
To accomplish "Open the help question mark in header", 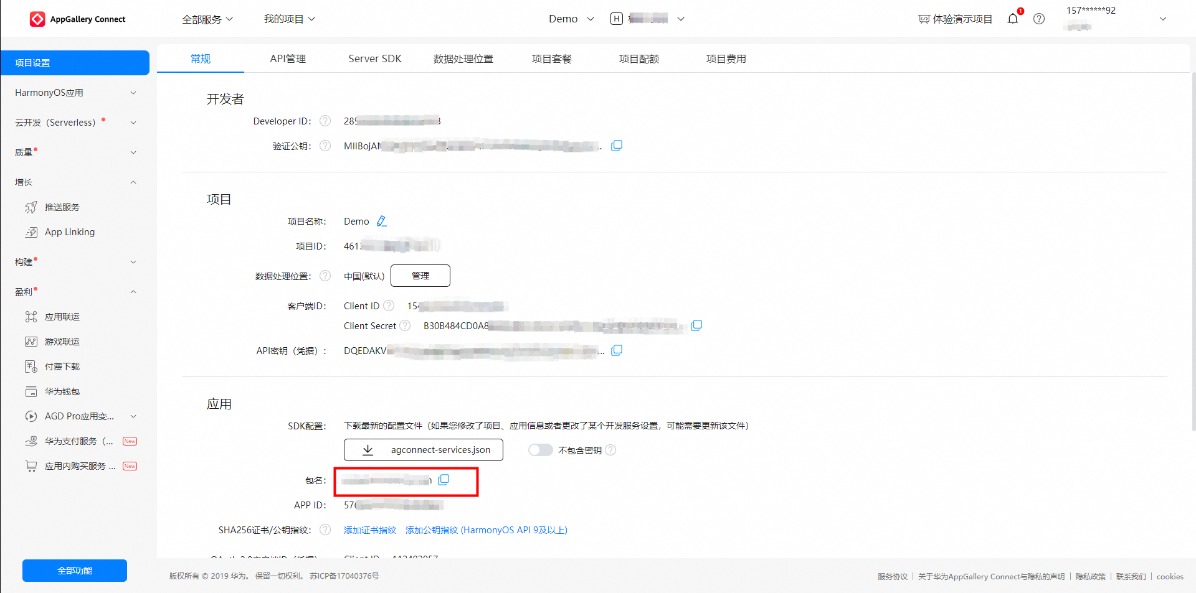I will [1039, 19].
